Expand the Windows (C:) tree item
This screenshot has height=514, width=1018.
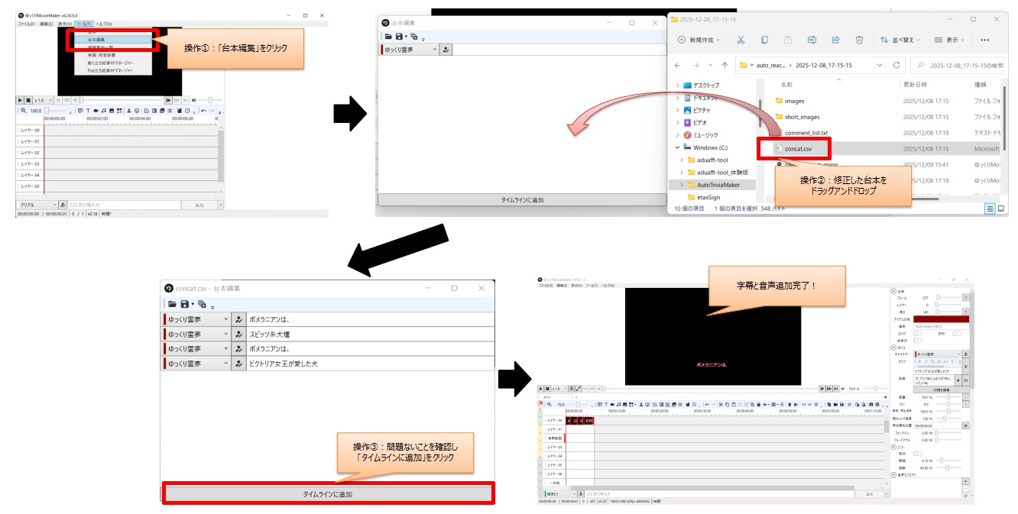pos(677,146)
